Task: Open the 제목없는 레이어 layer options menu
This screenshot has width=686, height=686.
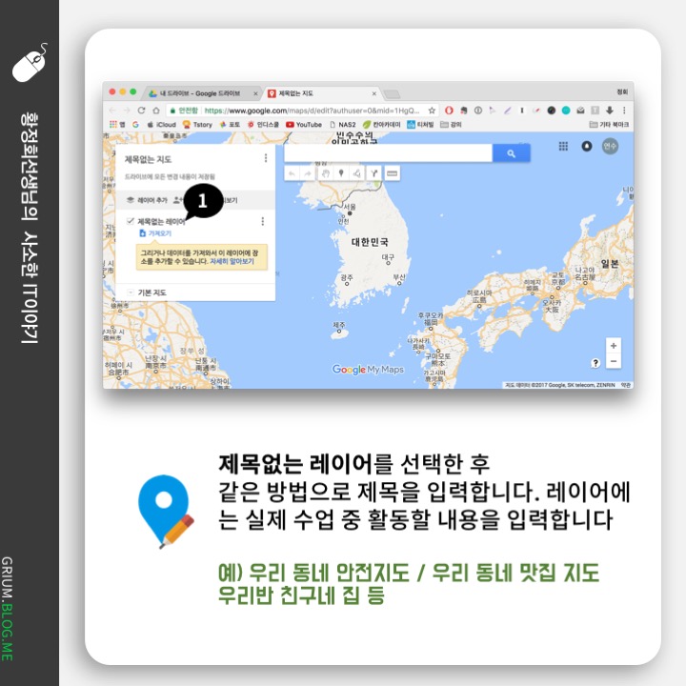Action: coord(262,221)
